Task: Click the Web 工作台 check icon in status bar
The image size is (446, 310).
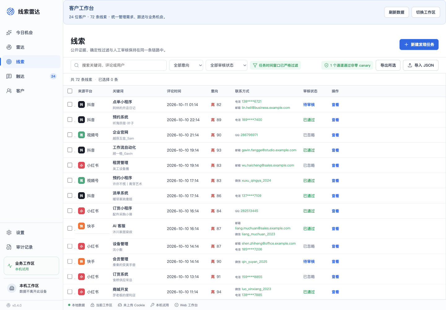Action: pyautogui.click(x=177, y=305)
